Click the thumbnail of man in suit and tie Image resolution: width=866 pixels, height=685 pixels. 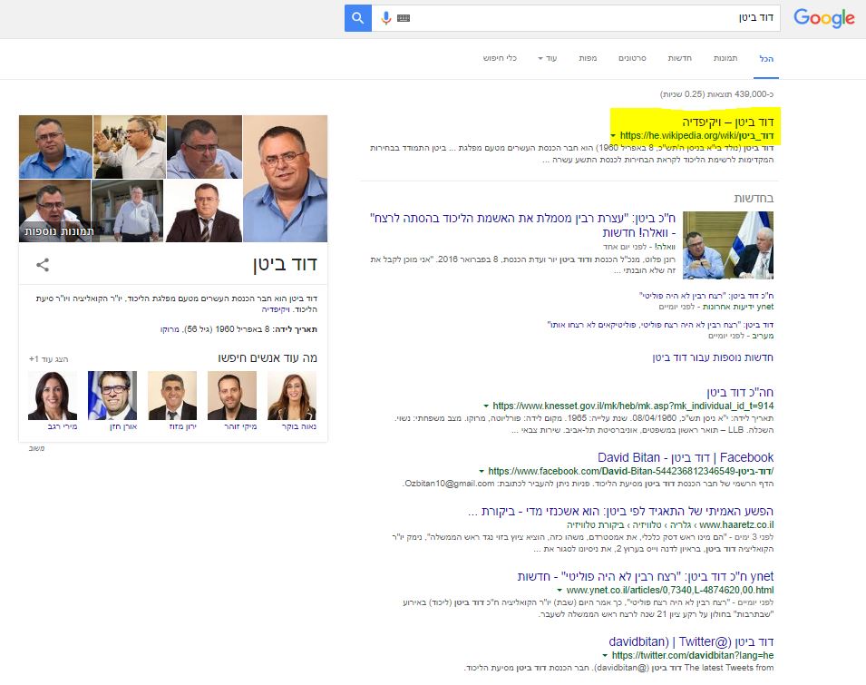tap(204, 211)
